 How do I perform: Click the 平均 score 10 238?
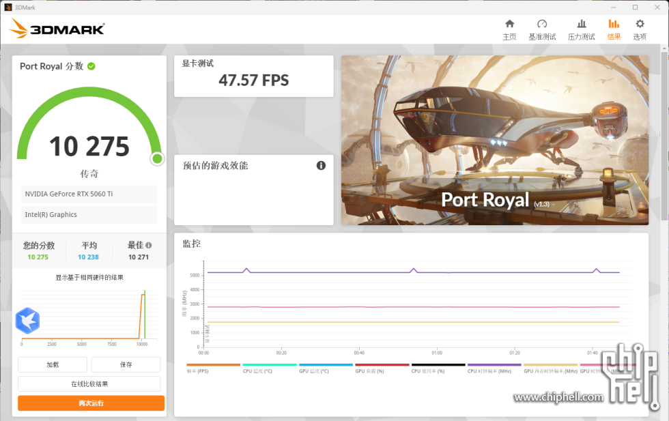tap(88, 257)
